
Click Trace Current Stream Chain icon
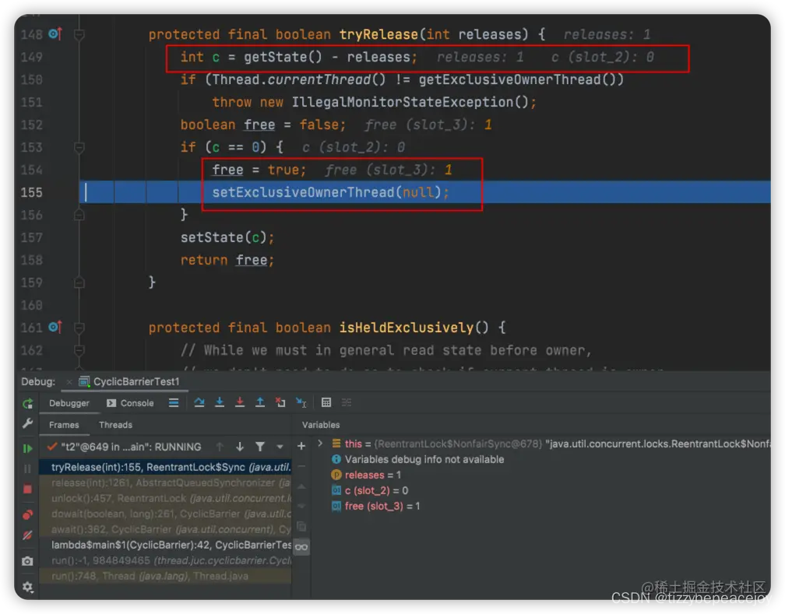pos(347,402)
